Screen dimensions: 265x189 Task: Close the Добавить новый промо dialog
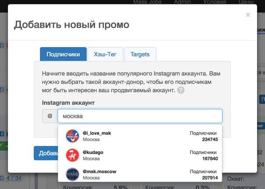click(248, 15)
